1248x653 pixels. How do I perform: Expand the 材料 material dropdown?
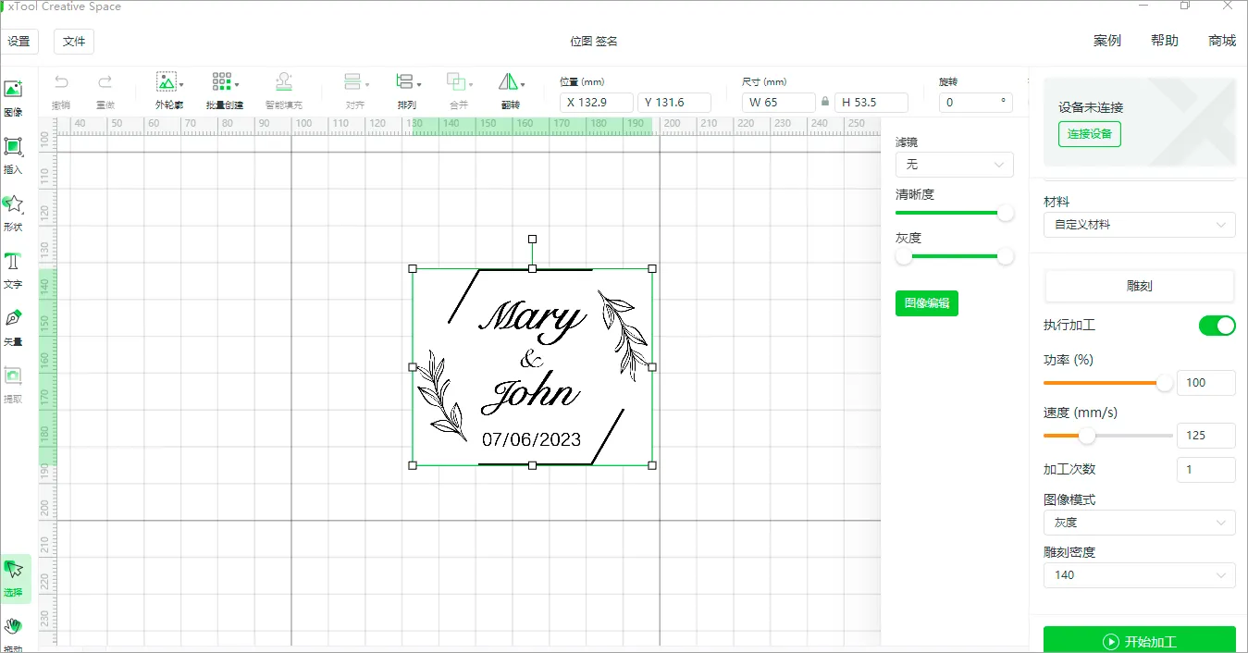(x=1139, y=225)
